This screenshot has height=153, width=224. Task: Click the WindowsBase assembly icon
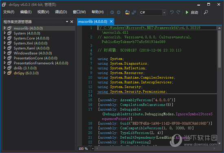coord(9,53)
